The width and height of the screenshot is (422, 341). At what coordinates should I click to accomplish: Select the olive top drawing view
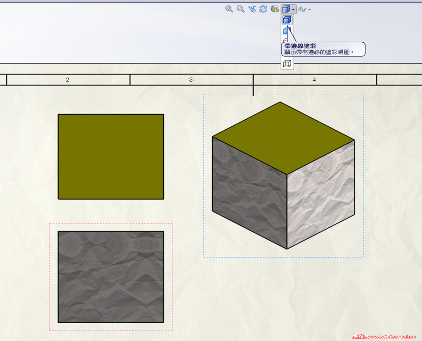coord(111,157)
